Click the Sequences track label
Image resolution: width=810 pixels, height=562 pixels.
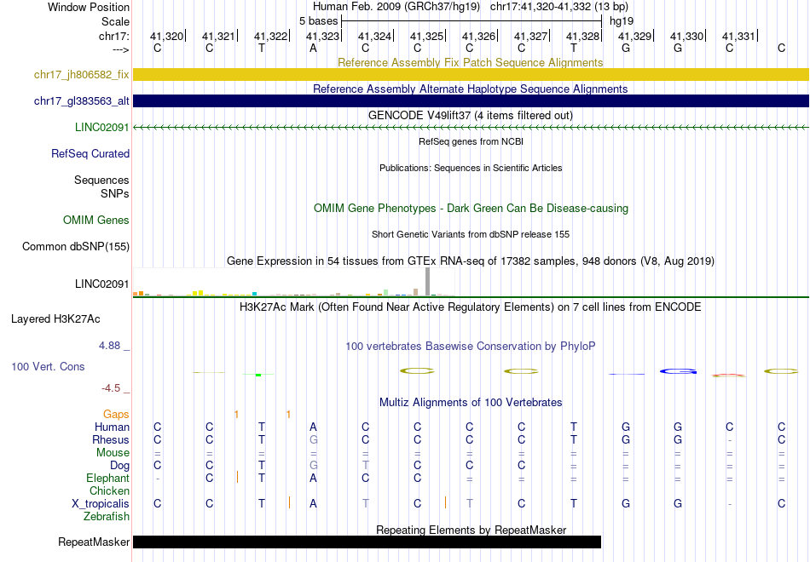coord(101,181)
